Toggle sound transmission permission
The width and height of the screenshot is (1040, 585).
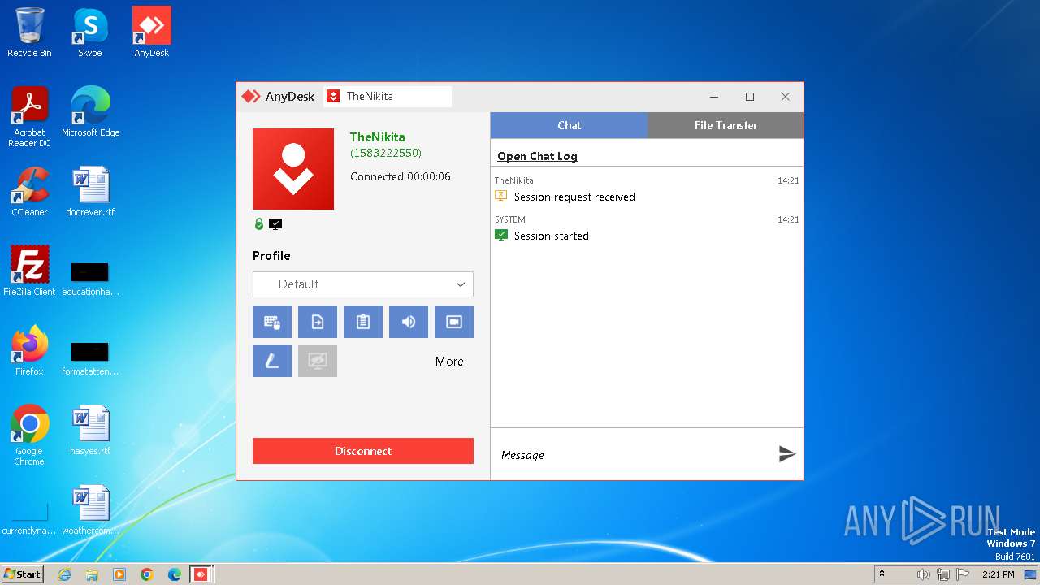409,322
